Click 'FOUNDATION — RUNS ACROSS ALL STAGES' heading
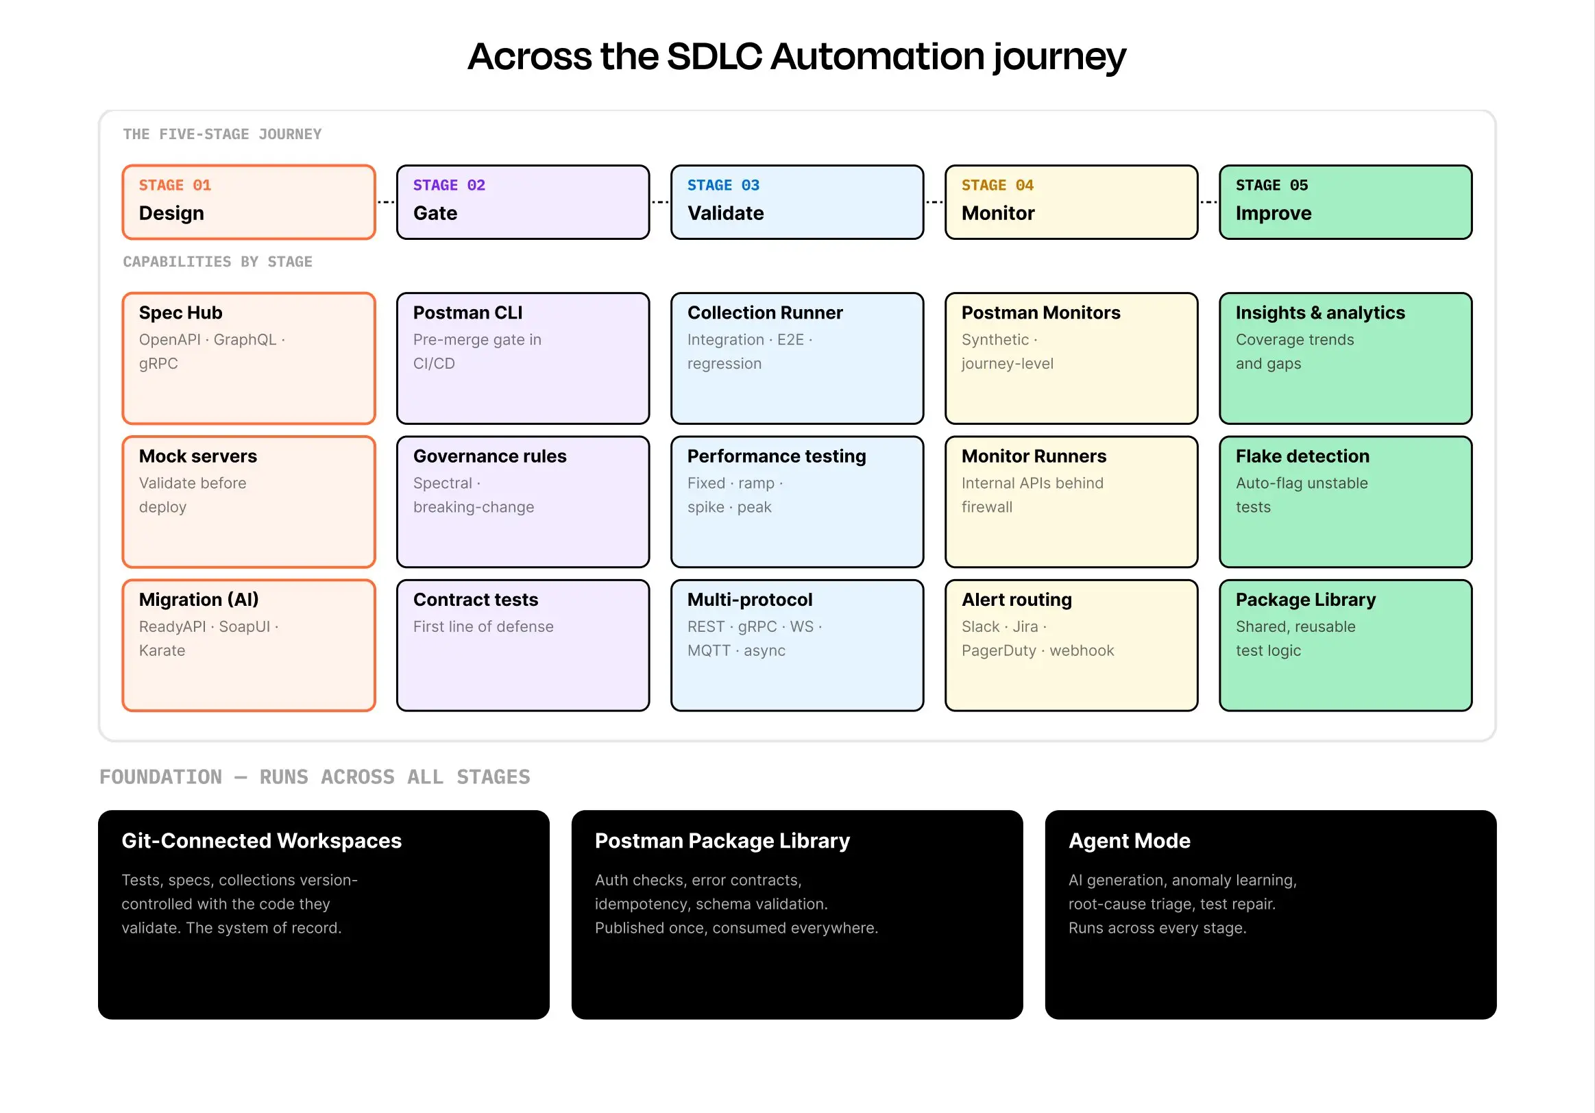This screenshot has width=1595, height=1113. pyautogui.click(x=315, y=776)
